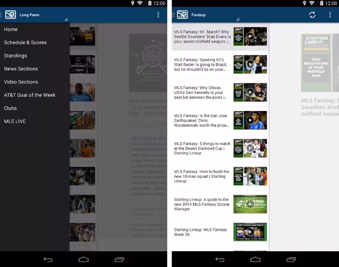339x267 pixels.
Task: Play the MLS Fantasy Week 36 video
Action: click(x=250, y=232)
